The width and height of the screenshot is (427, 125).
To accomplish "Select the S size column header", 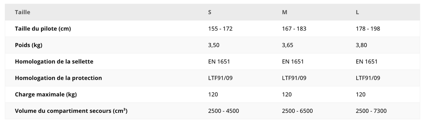I will (210, 12).
